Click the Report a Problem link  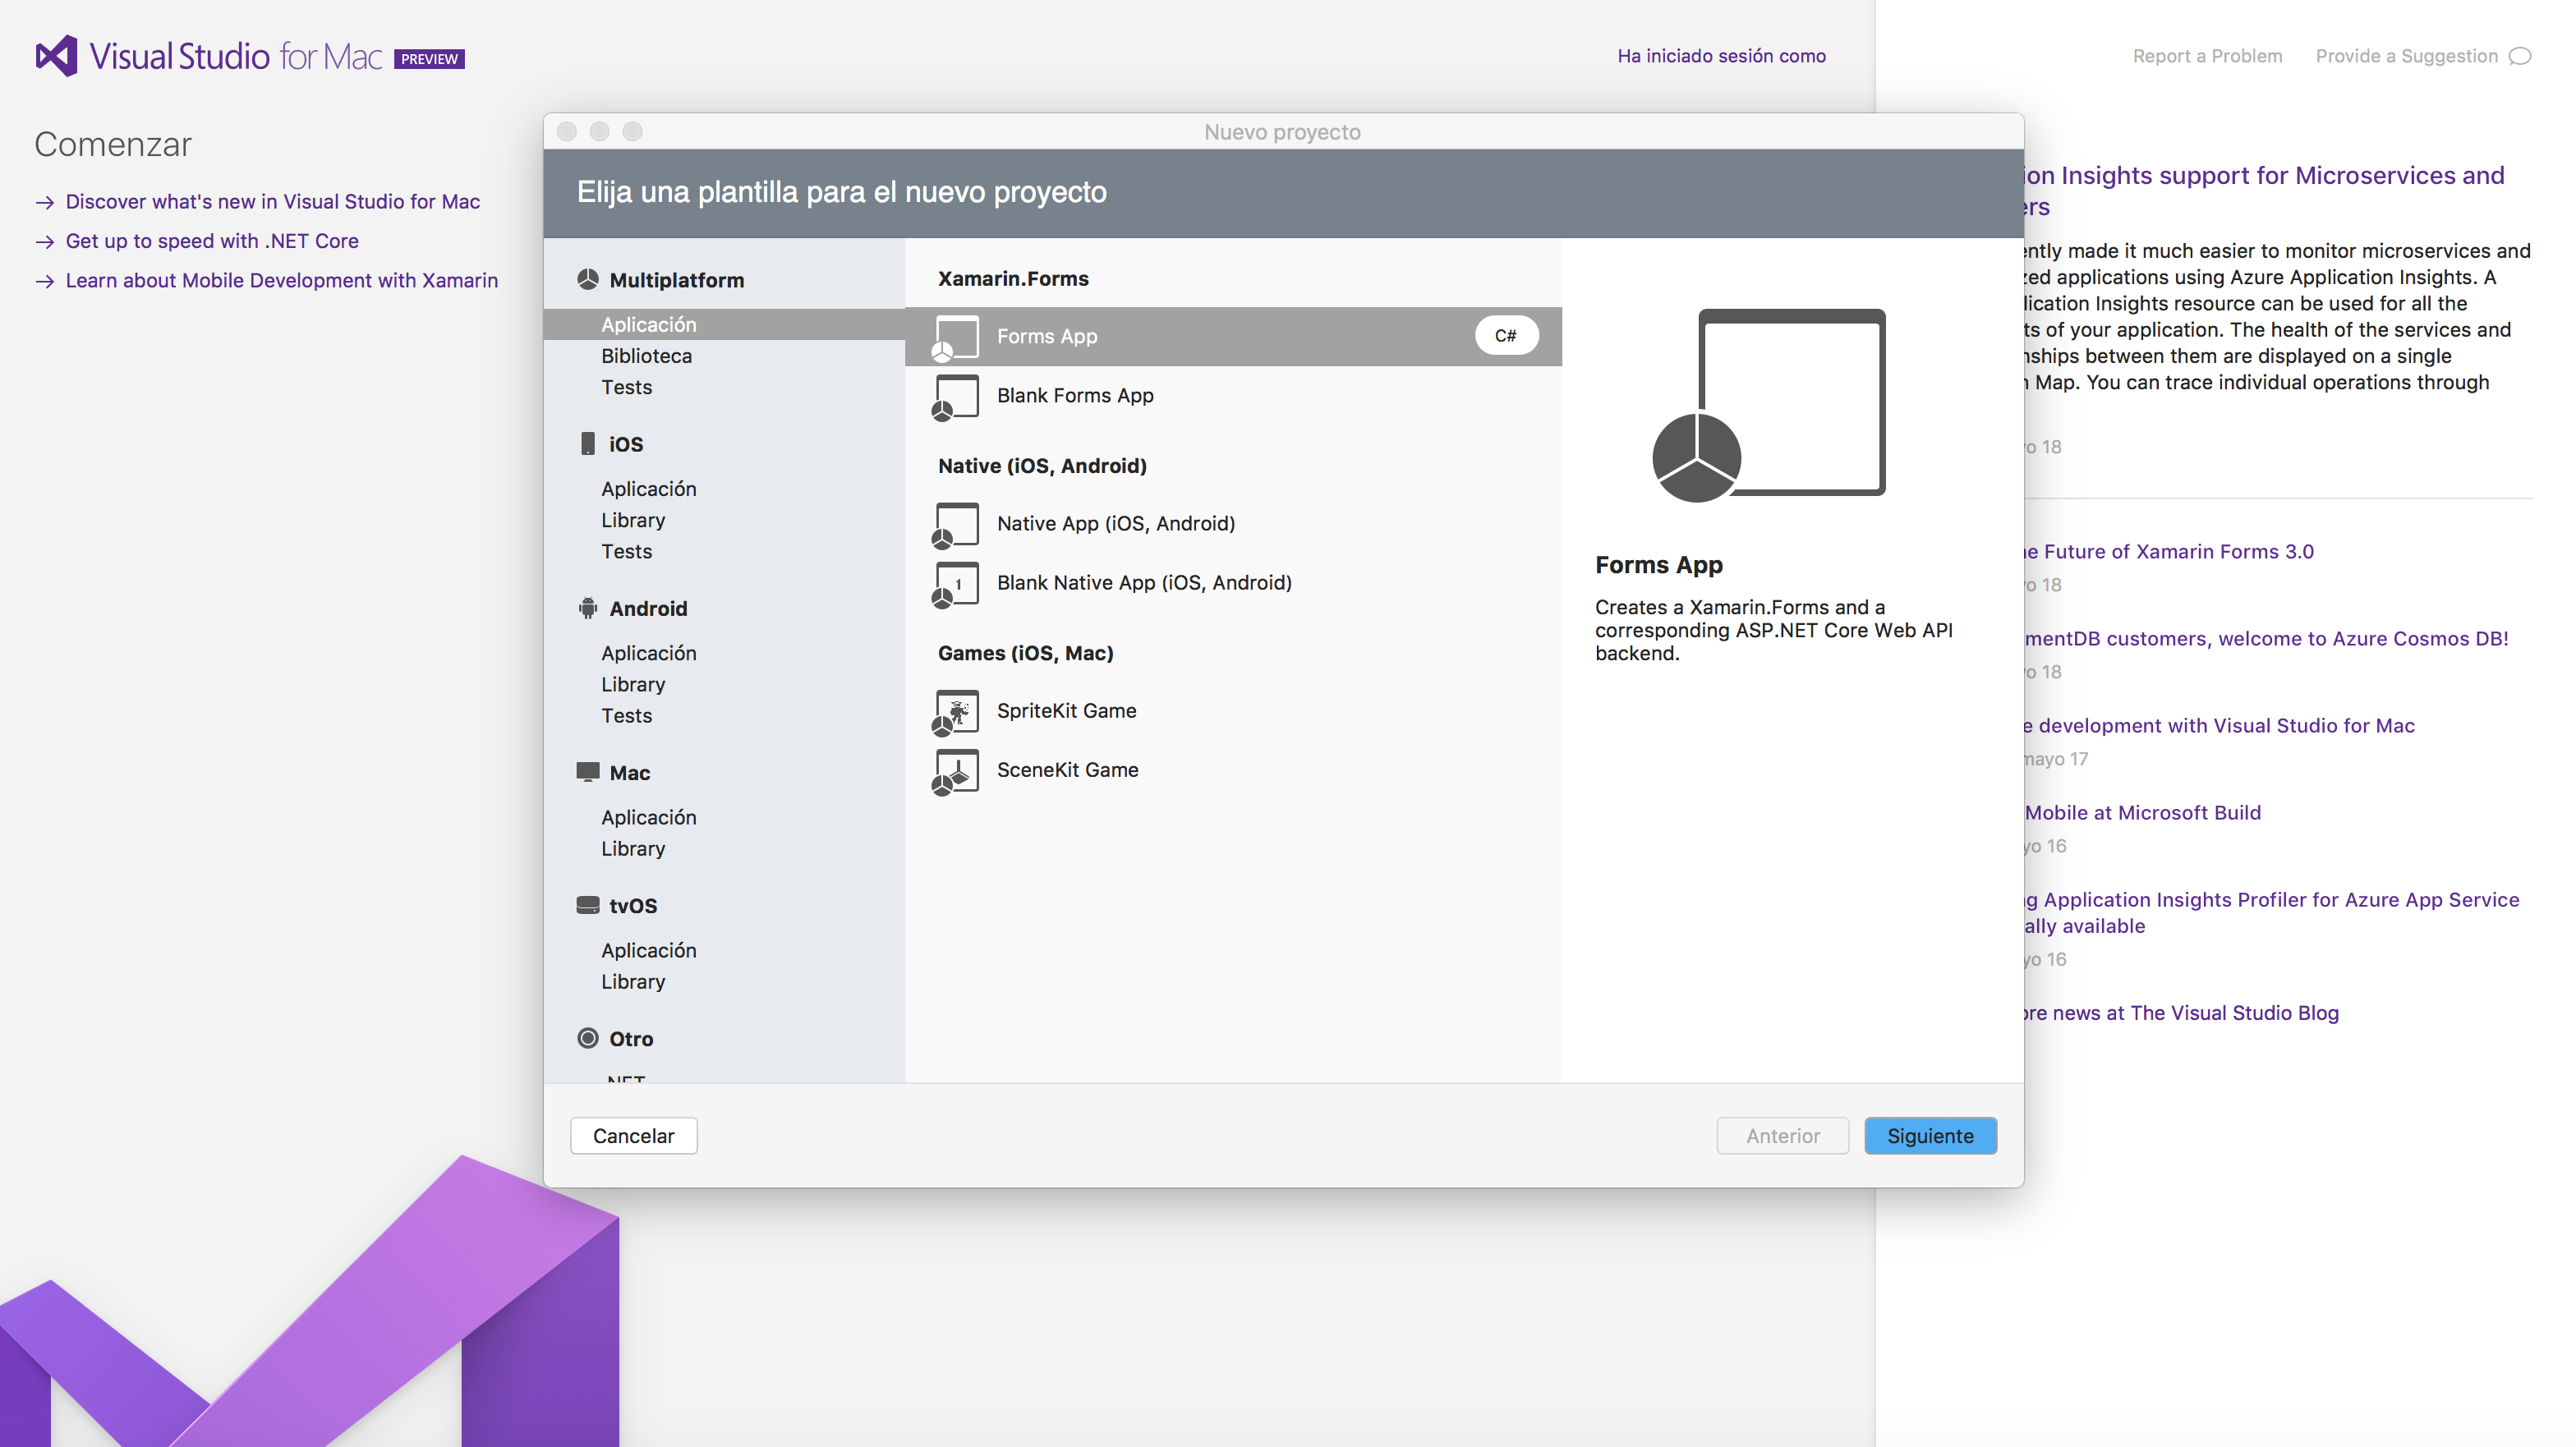2207,56
